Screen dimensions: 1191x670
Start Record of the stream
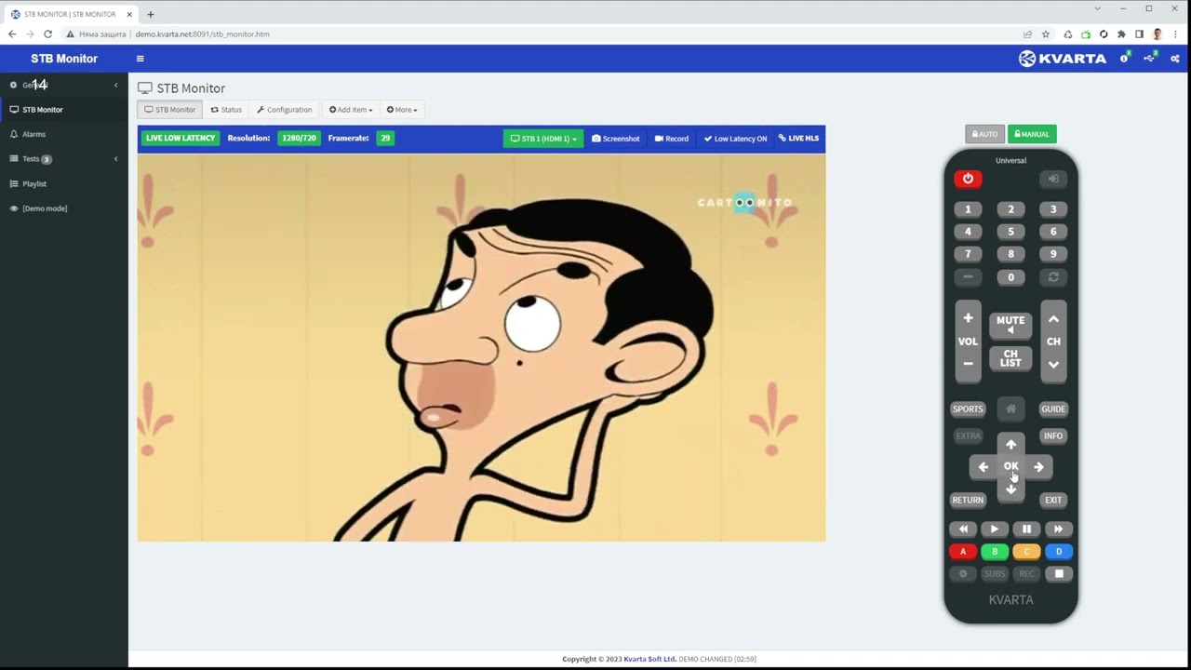(x=672, y=139)
